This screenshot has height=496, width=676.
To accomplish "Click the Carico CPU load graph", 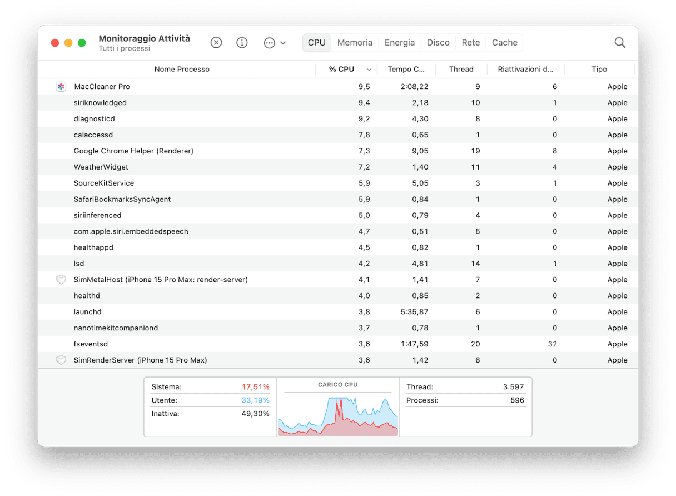I will coord(338,415).
